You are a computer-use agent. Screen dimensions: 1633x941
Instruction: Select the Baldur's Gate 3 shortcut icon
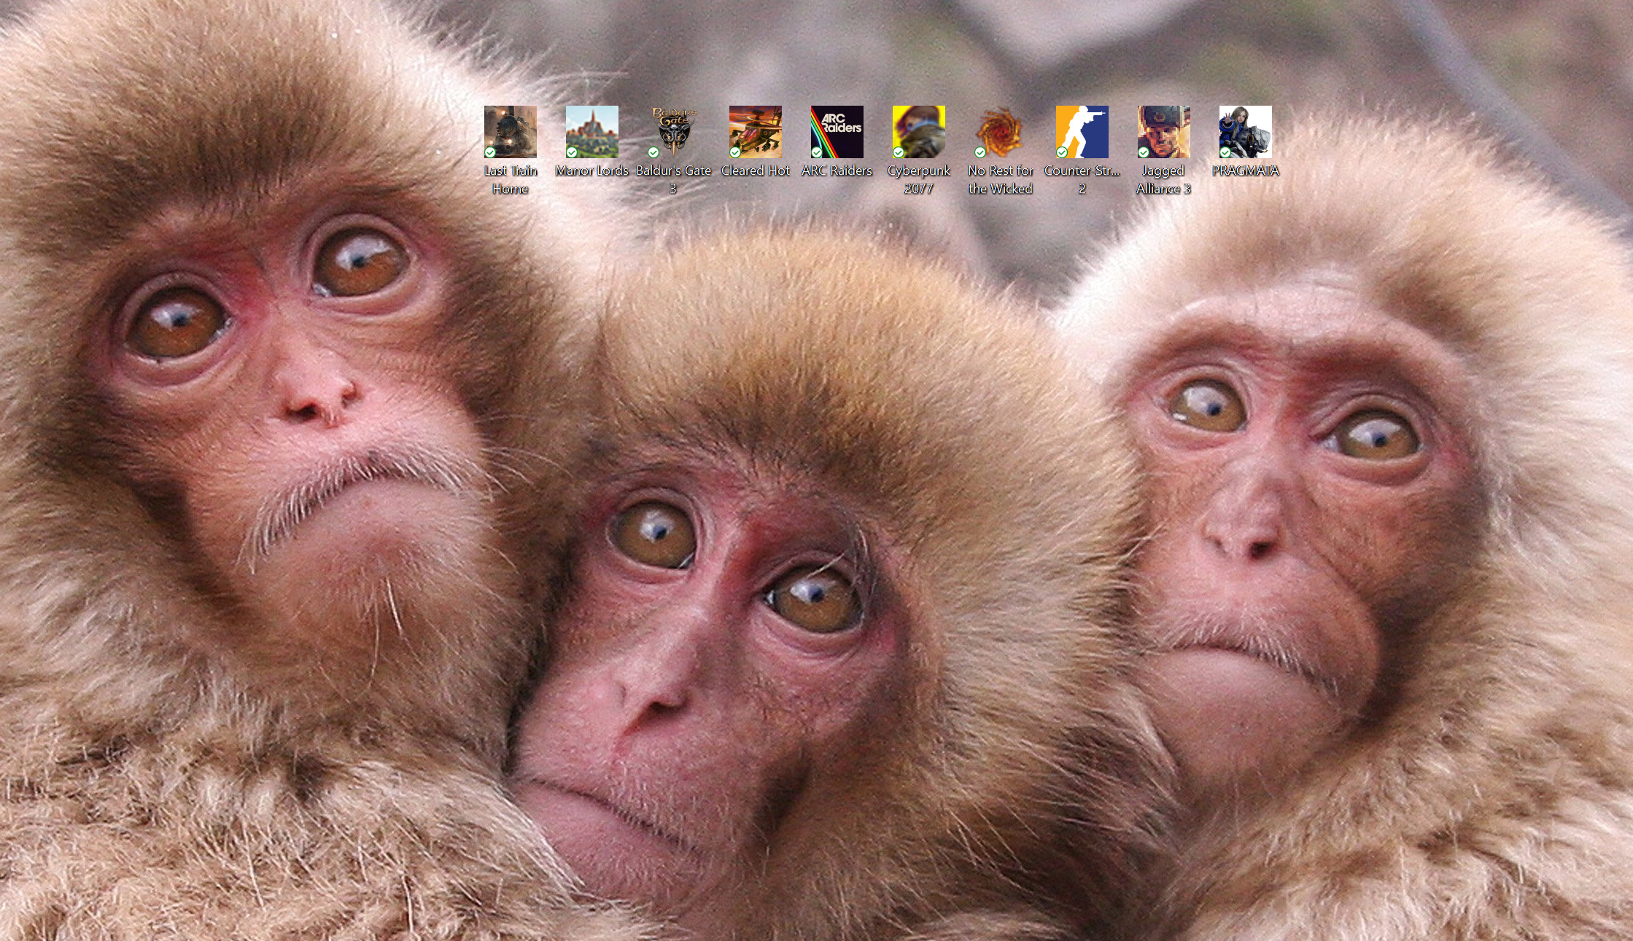673,132
